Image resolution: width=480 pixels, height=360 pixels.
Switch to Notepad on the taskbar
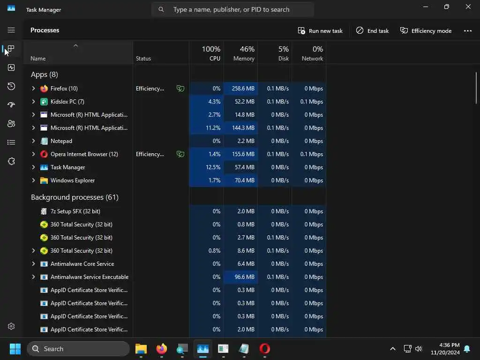(x=244, y=349)
